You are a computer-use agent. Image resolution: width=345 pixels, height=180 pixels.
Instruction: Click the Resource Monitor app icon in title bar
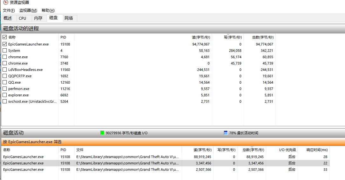point(5,3)
